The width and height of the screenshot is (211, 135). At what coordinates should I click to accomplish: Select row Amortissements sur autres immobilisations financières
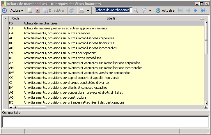pos(107,43)
